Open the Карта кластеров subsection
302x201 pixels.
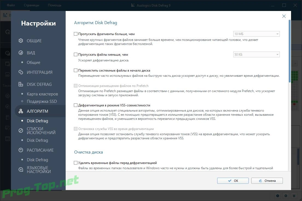pos(42,94)
